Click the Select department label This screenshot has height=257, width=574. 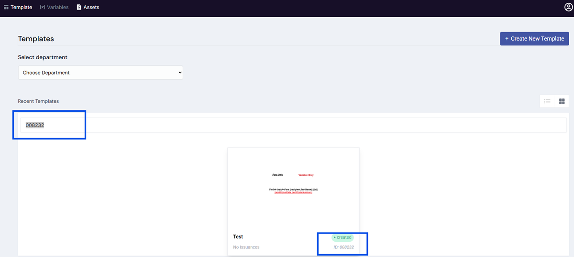click(x=43, y=57)
